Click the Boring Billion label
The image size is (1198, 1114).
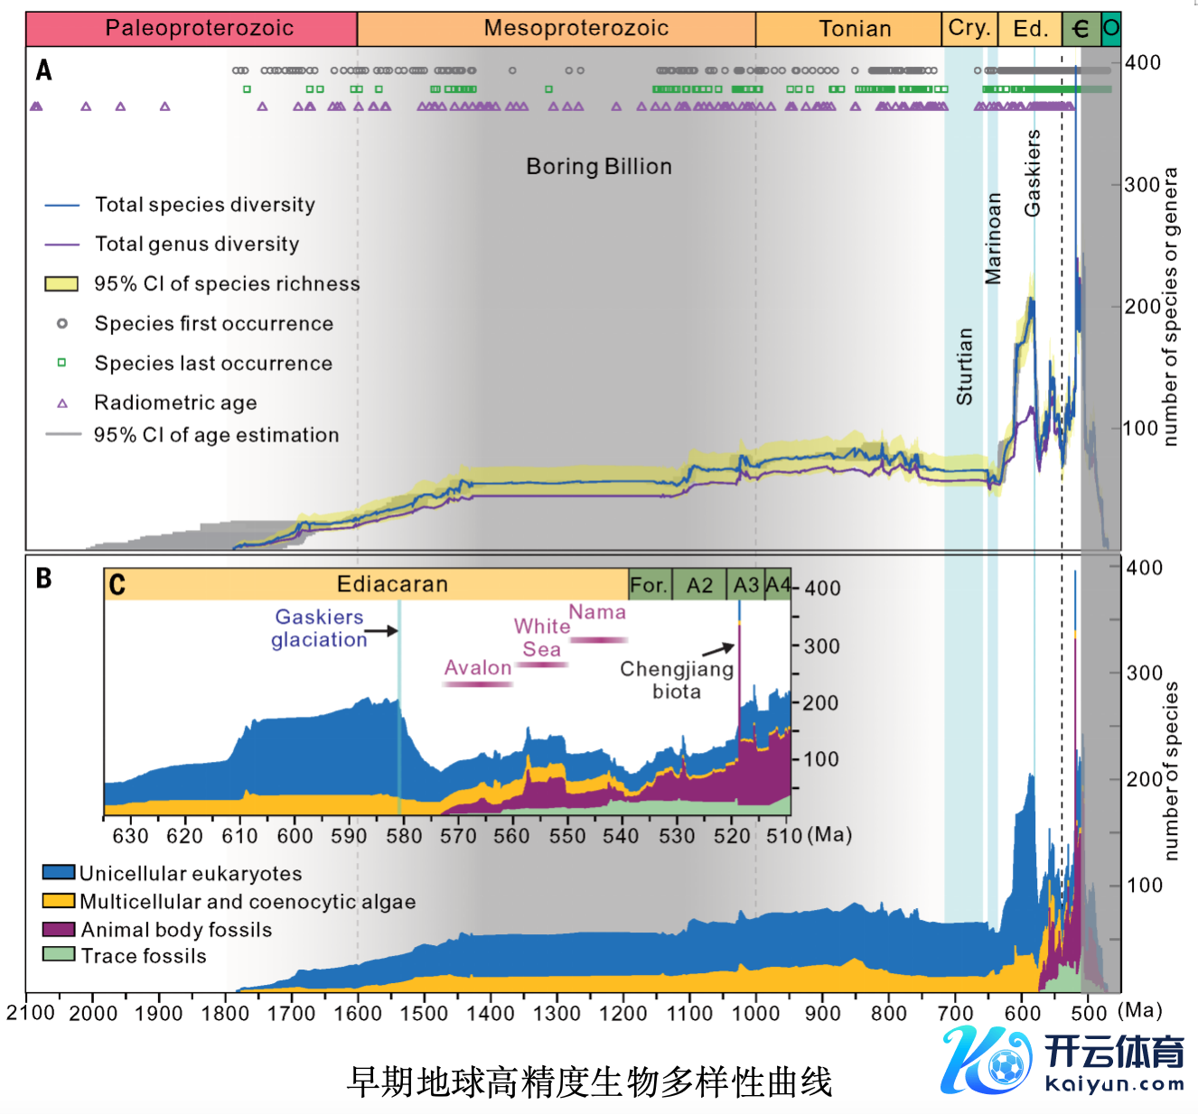pyautogui.click(x=599, y=166)
